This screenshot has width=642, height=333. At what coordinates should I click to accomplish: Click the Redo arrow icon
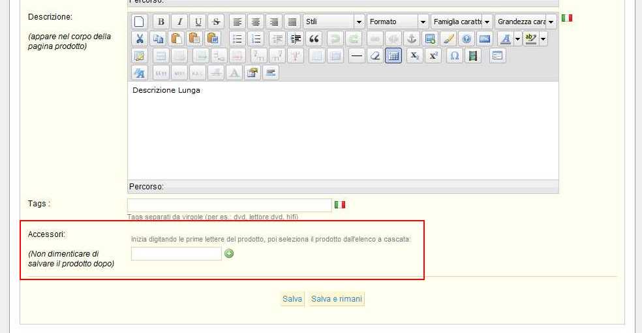[x=354, y=39]
